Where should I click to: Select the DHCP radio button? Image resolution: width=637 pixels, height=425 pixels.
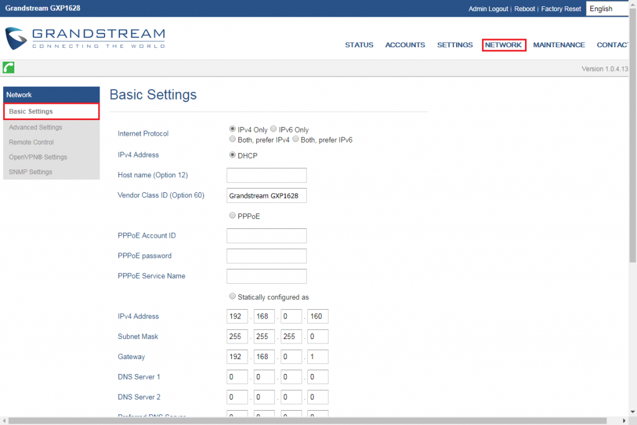[x=233, y=155]
